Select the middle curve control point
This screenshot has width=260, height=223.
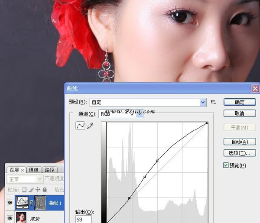(x=145, y=177)
